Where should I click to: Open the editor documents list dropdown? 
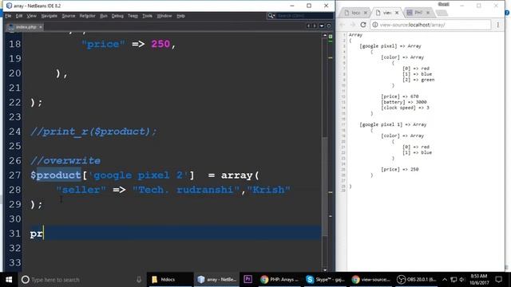click(x=322, y=26)
